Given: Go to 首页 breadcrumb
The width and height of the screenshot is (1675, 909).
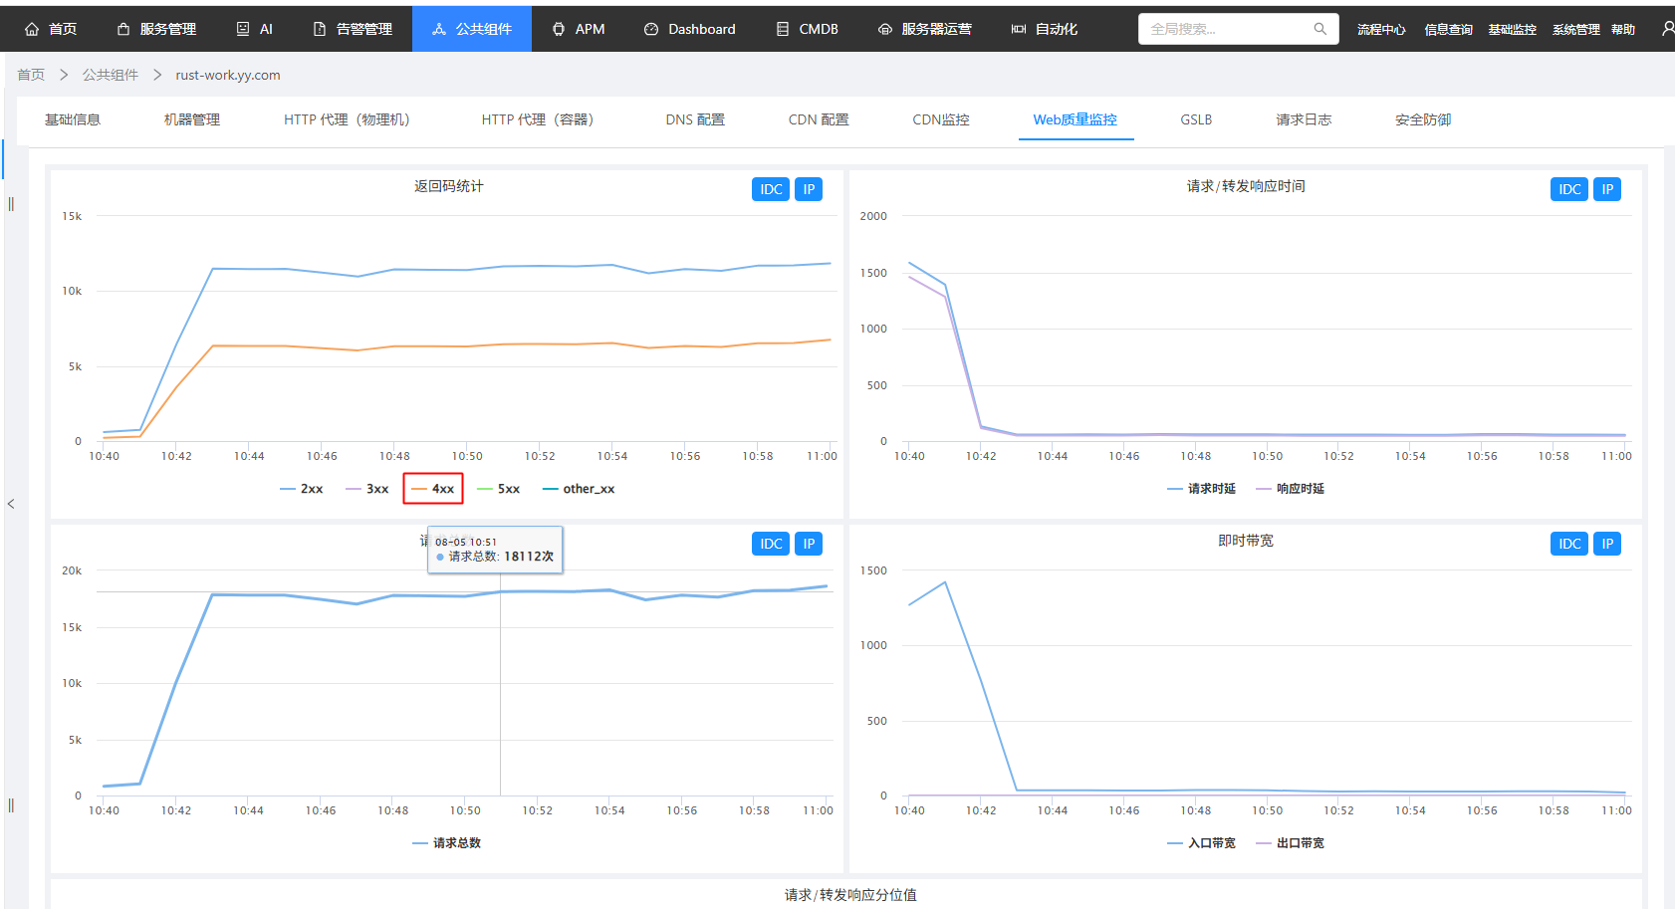Looking at the screenshot, I should (31, 75).
